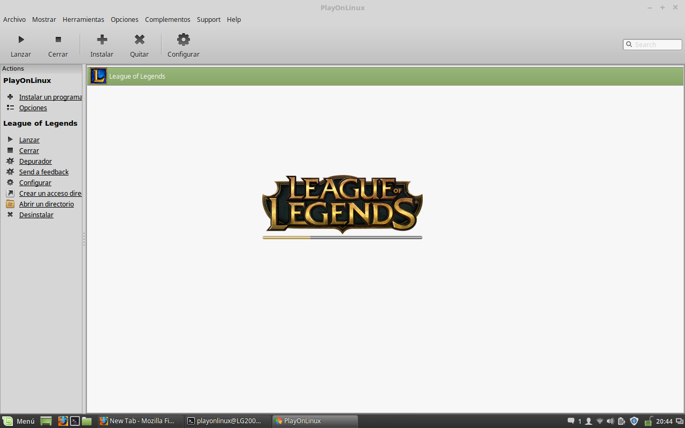Viewport: 685px width, 428px height.
Task: Click the chat notification bubble icon in tray
Action: tap(571, 421)
